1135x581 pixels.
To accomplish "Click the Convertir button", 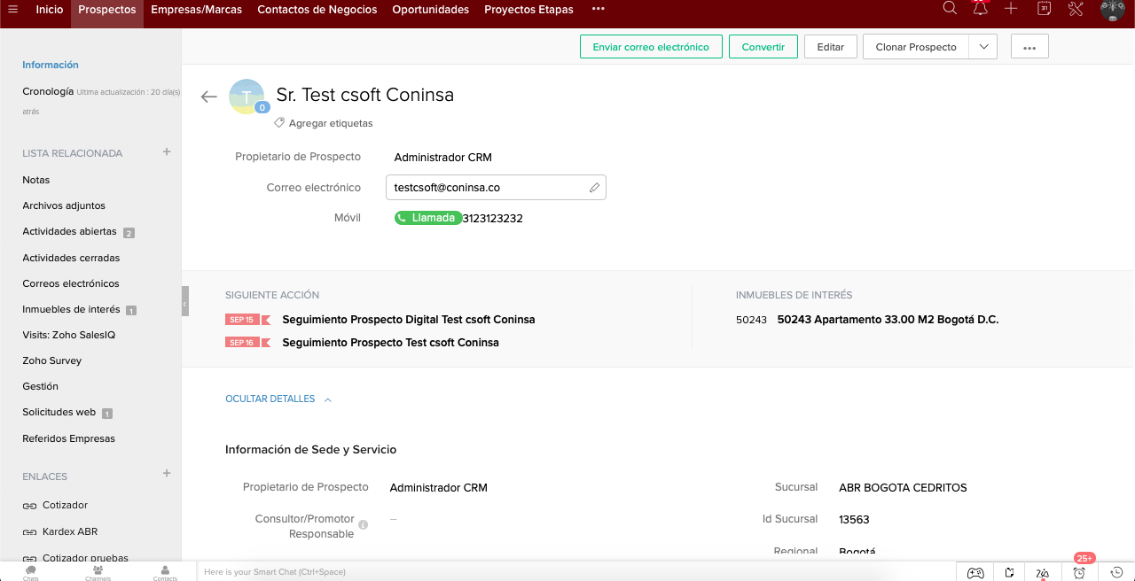I will pos(763,47).
